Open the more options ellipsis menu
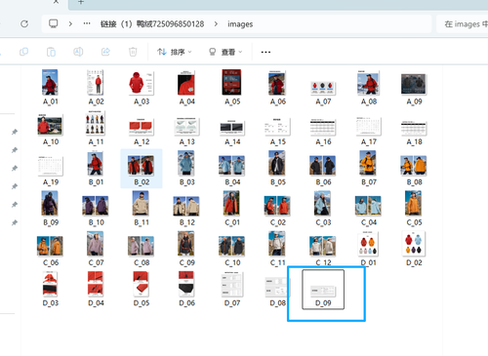The height and width of the screenshot is (356, 488). click(265, 52)
